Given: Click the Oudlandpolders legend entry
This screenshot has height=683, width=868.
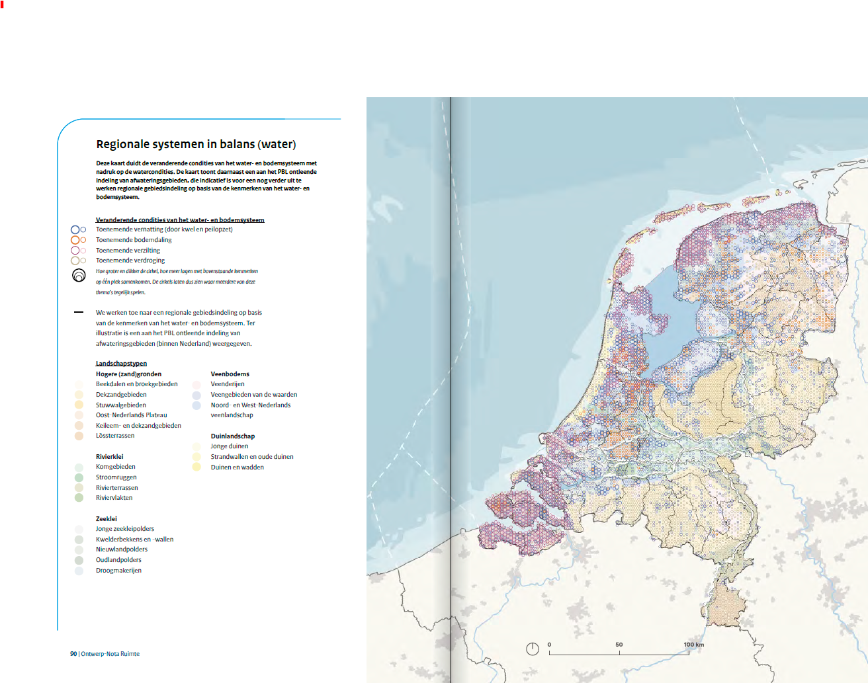Looking at the screenshot, I should (x=118, y=560).
